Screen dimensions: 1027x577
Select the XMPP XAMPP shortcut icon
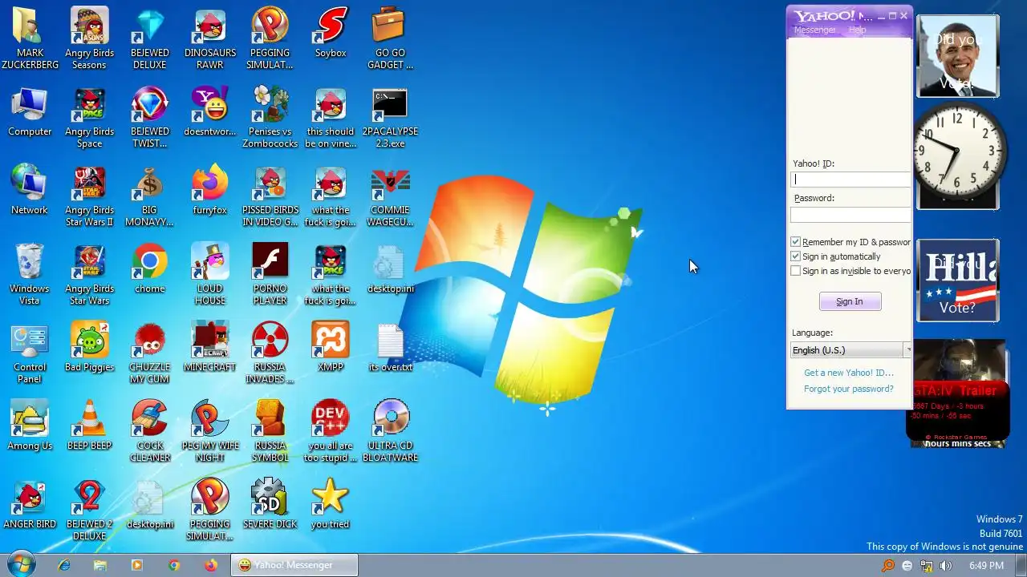pyautogui.click(x=331, y=348)
